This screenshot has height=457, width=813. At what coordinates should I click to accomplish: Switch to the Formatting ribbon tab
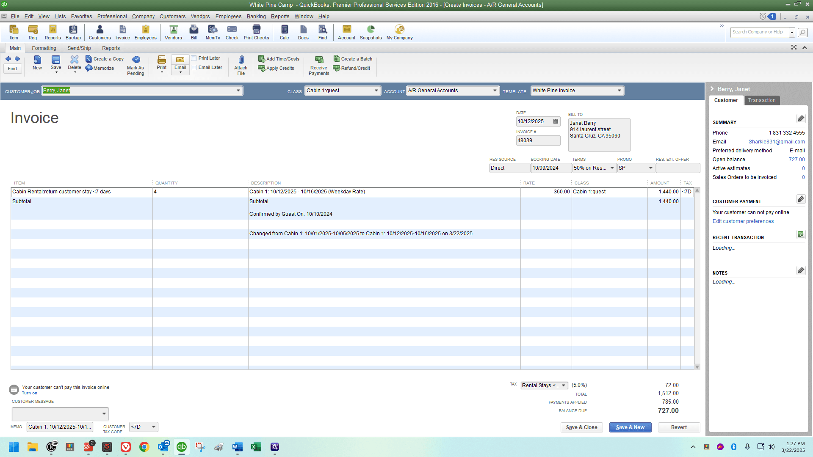(44, 48)
